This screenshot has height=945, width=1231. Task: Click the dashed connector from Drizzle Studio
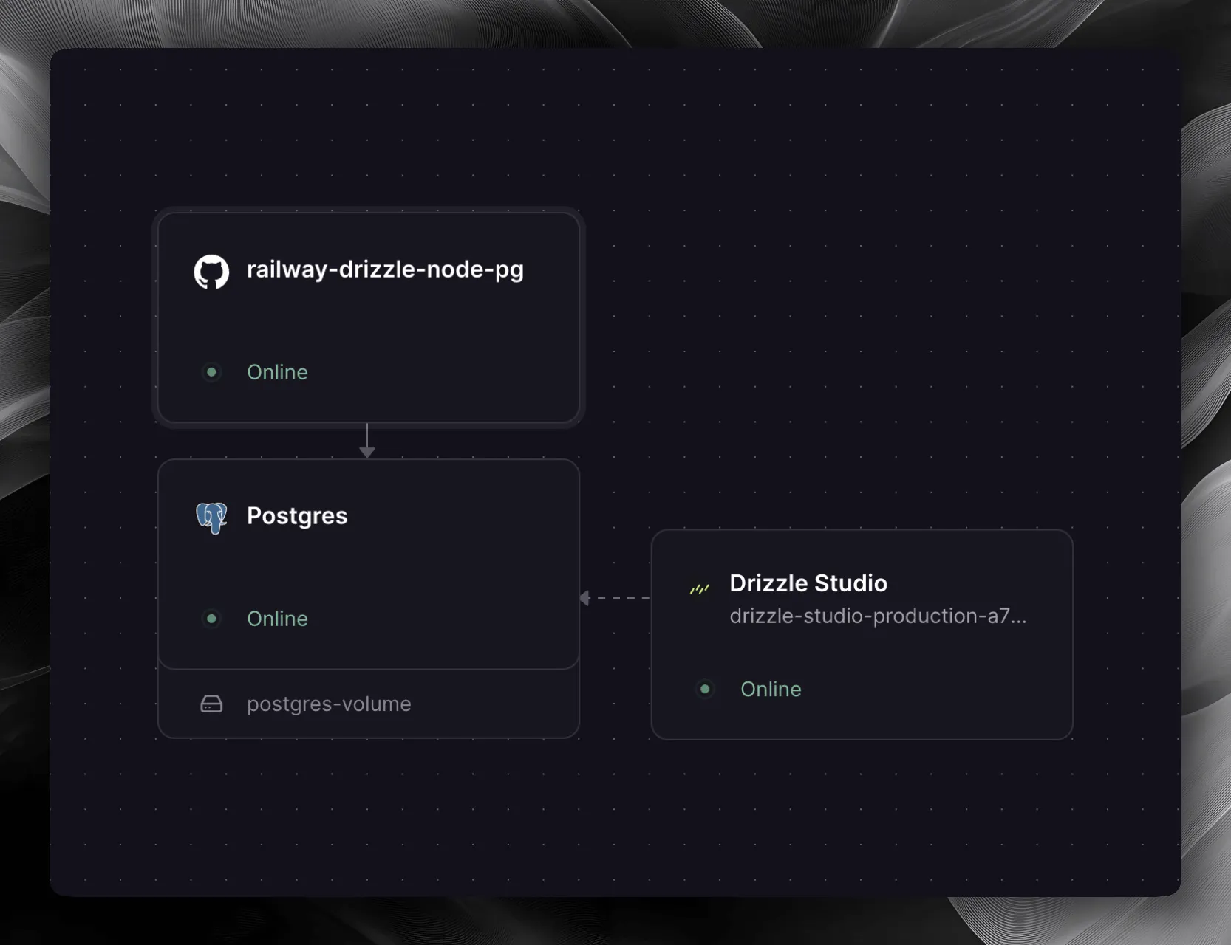click(619, 598)
